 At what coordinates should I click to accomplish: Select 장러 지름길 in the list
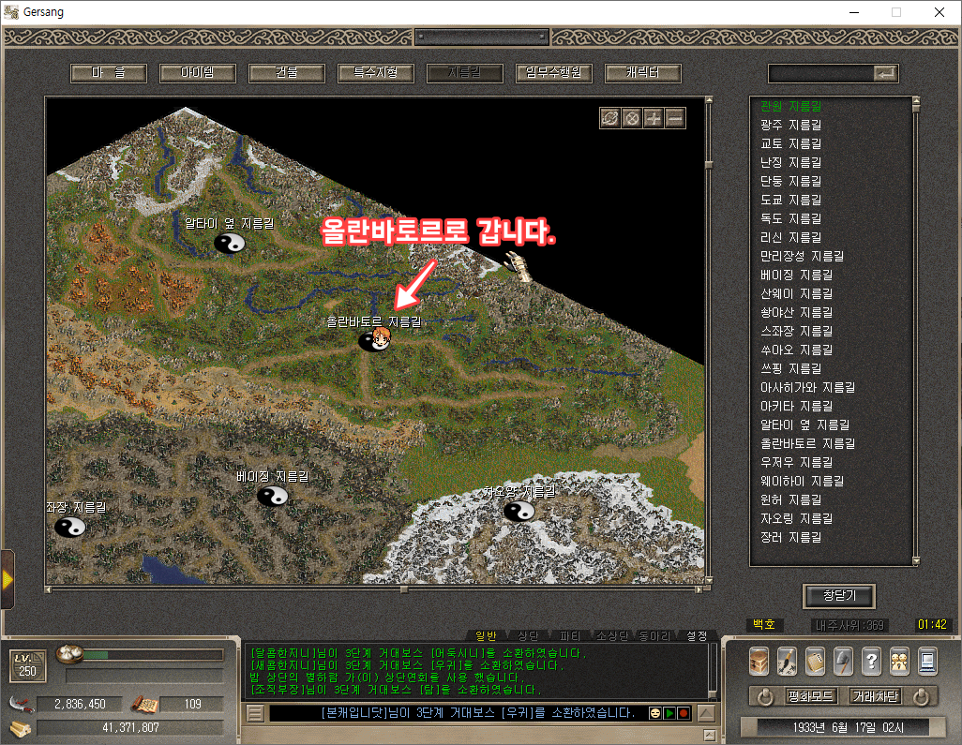(x=790, y=538)
